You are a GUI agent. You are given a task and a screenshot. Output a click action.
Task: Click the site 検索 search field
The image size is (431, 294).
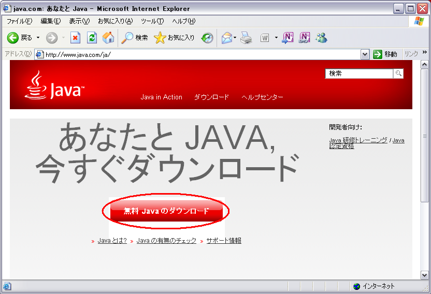359,73
